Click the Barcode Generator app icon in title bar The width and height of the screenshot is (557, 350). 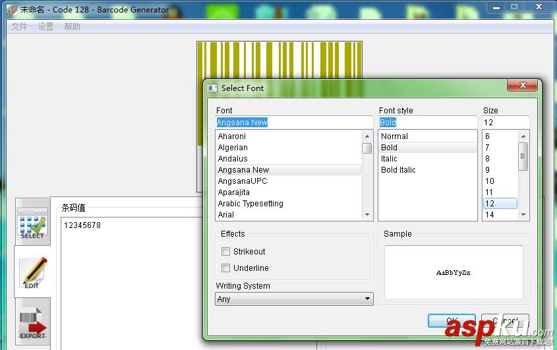[12, 10]
